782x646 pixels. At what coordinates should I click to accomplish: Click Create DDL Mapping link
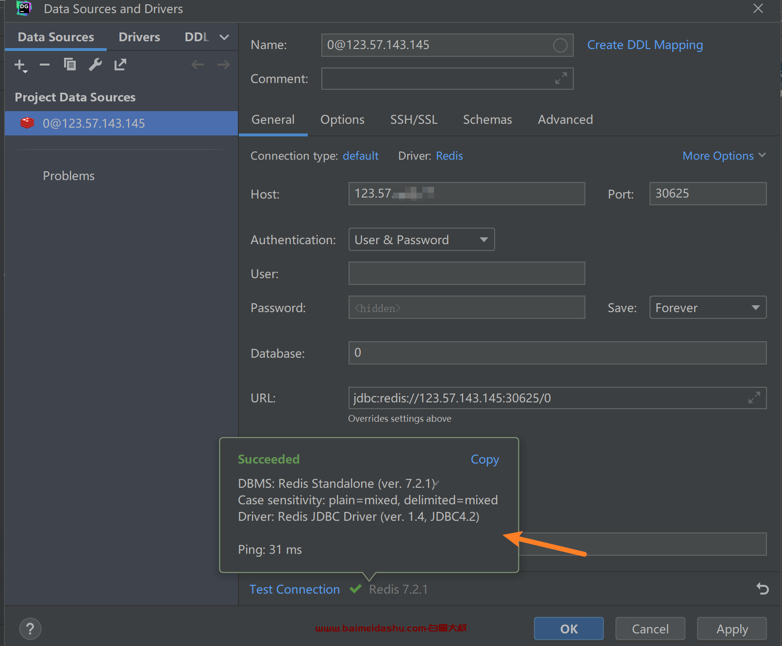(x=645, y=45)
